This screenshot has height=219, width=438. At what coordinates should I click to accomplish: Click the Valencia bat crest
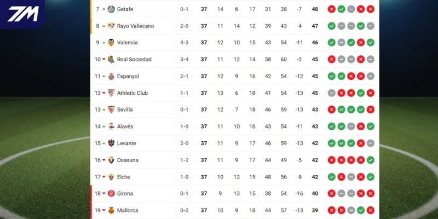pyautogui.click(x=111, y=43)
